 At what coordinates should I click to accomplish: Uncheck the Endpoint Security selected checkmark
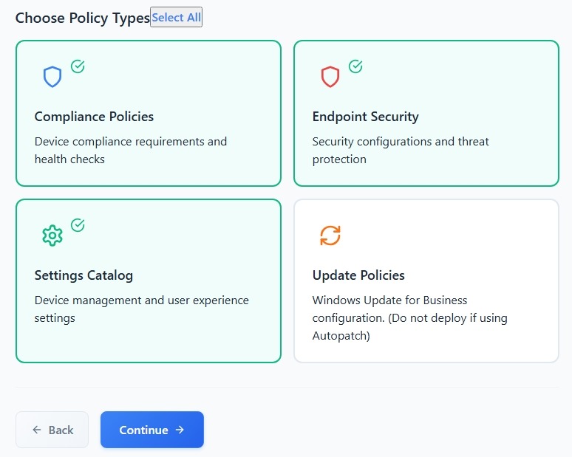pos(355,66)
